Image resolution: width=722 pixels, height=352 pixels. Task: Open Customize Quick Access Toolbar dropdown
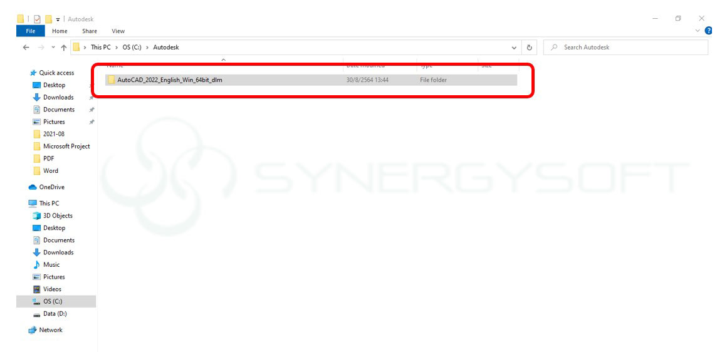tap(58, 19)
